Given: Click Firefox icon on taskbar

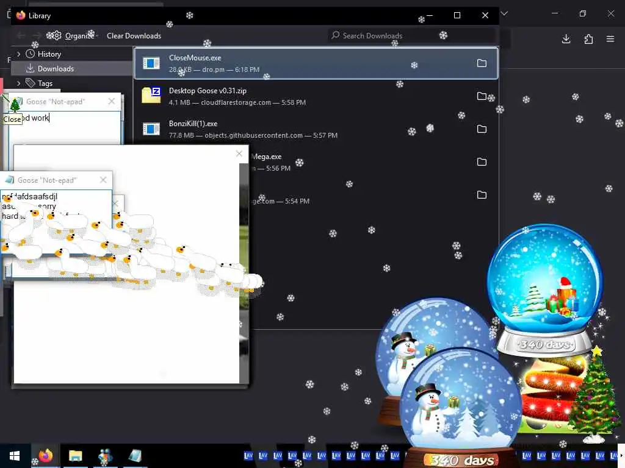Looking at the screenshot, I should tap(45, 456).
